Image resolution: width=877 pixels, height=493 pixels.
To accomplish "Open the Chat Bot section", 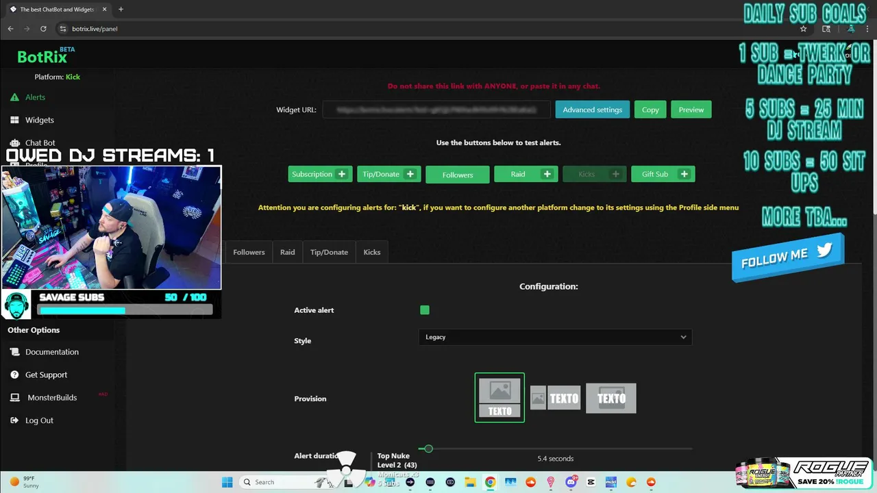I will (x=40, y=142).
